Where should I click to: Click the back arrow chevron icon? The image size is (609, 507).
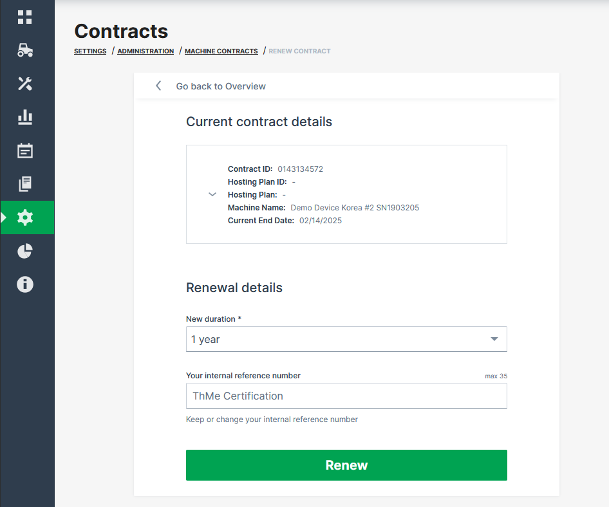click(x=158, y=86)
